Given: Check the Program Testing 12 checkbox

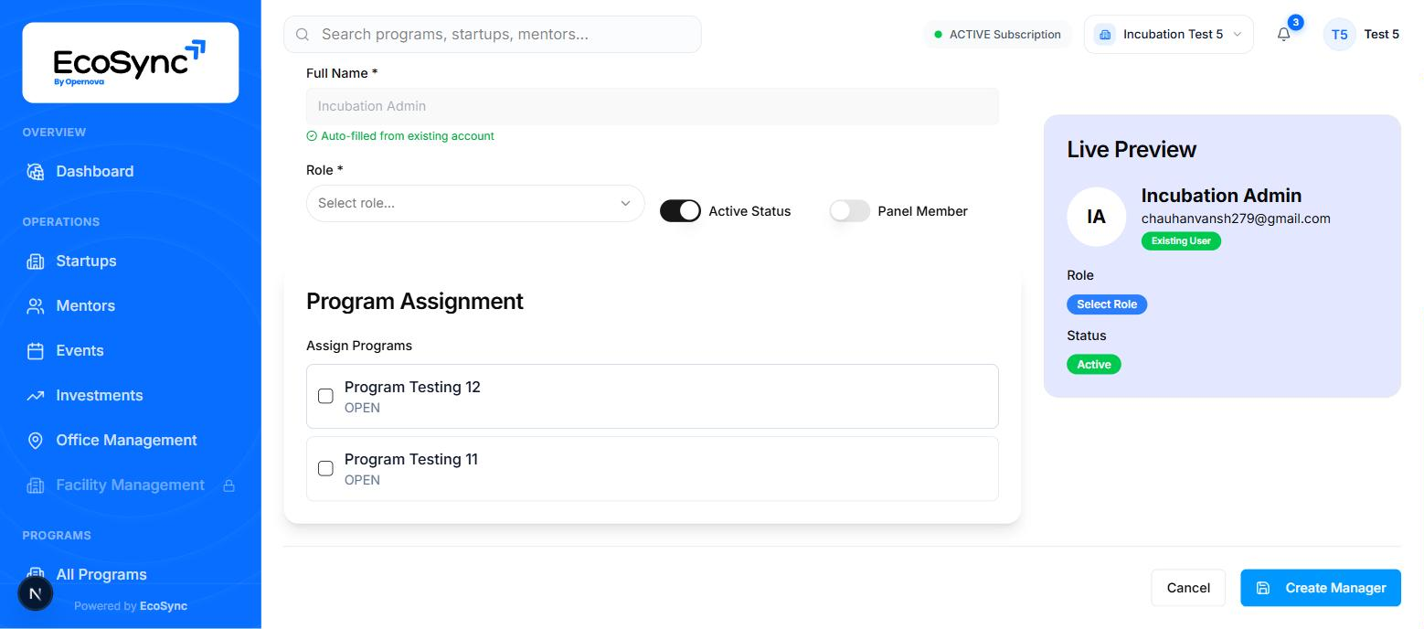Looking at the screenshot, I should (x=325, y=396).
